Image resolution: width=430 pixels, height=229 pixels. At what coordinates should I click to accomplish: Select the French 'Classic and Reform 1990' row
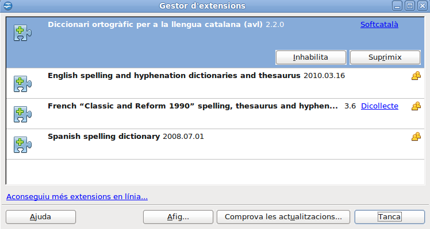click(215, 114)
